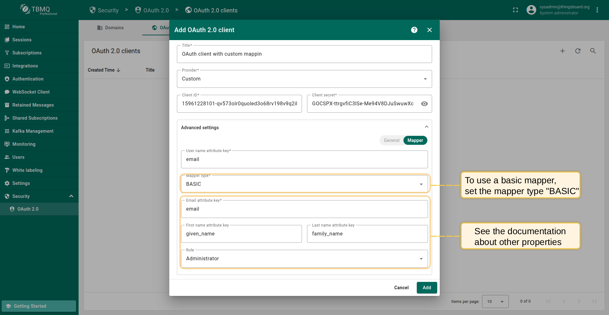This screenshot has height=315, width=609.
Task: Open Kafka Management from sidebar
Action: pyautogui.click(x=33, y=131)
